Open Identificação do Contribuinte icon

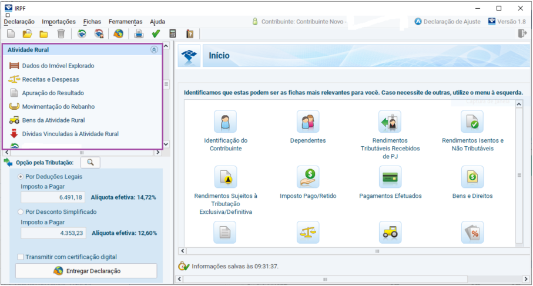[x=226, y=121]
